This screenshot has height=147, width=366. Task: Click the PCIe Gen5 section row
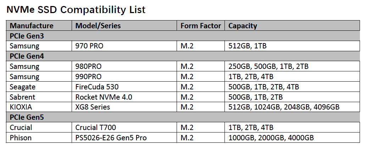(x=183, y=117)
